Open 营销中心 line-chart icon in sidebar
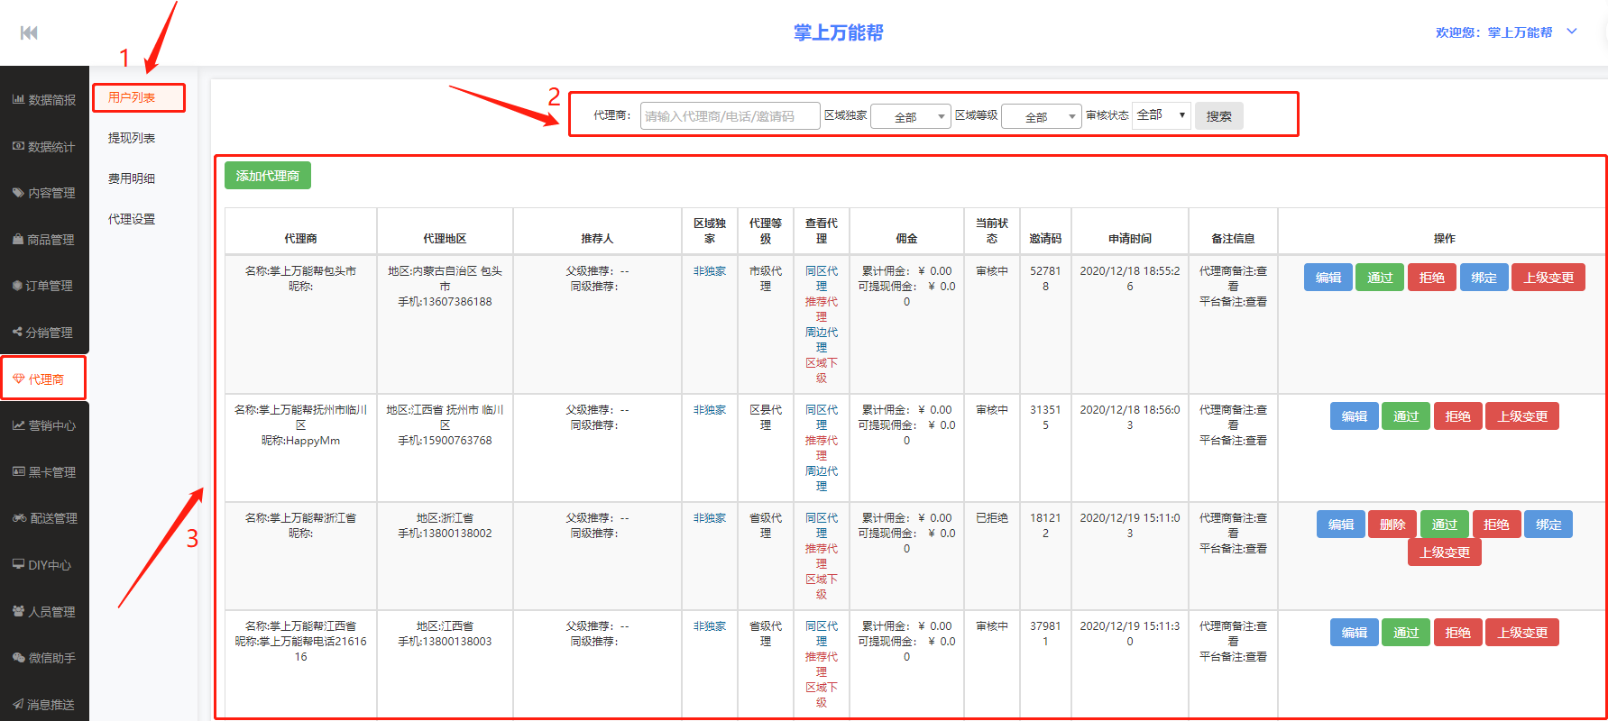 coord(18,425)
